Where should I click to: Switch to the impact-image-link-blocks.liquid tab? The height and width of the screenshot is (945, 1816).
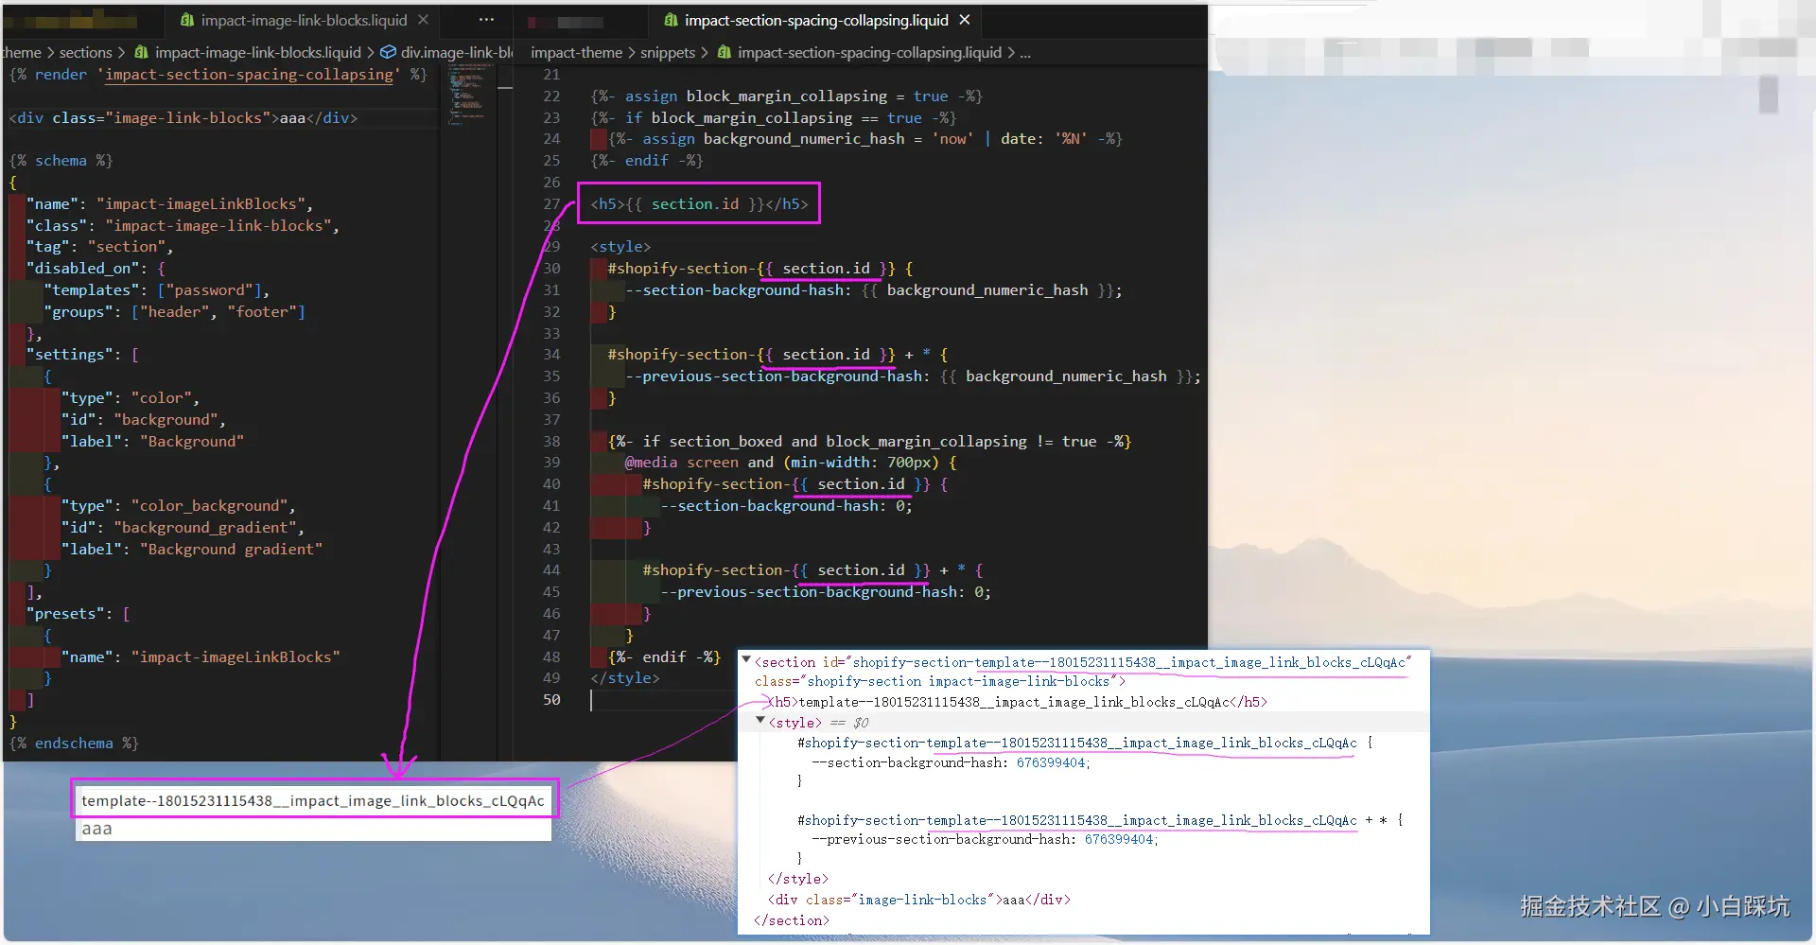[304, 20]
